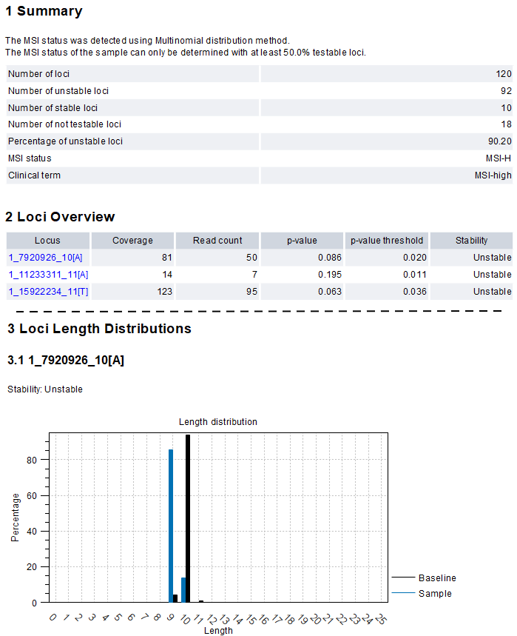Click the 'Number of stable loci' label
The width and height of the screenshot is (517, 636).
(53, 108)
